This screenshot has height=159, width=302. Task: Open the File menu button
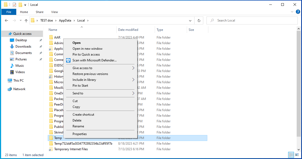tap(9, 12)
